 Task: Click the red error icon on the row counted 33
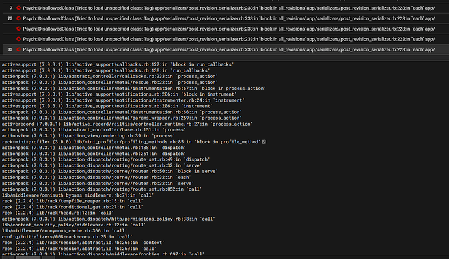coord(19,49)
